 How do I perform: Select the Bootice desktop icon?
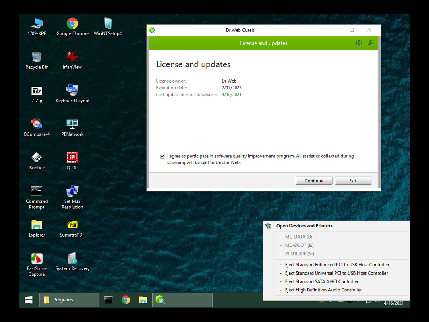[37, 161]
